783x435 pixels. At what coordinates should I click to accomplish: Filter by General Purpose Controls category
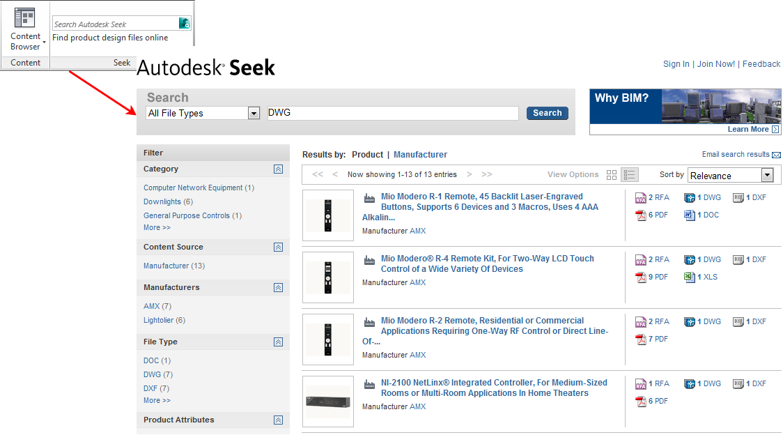coord(187,215)
